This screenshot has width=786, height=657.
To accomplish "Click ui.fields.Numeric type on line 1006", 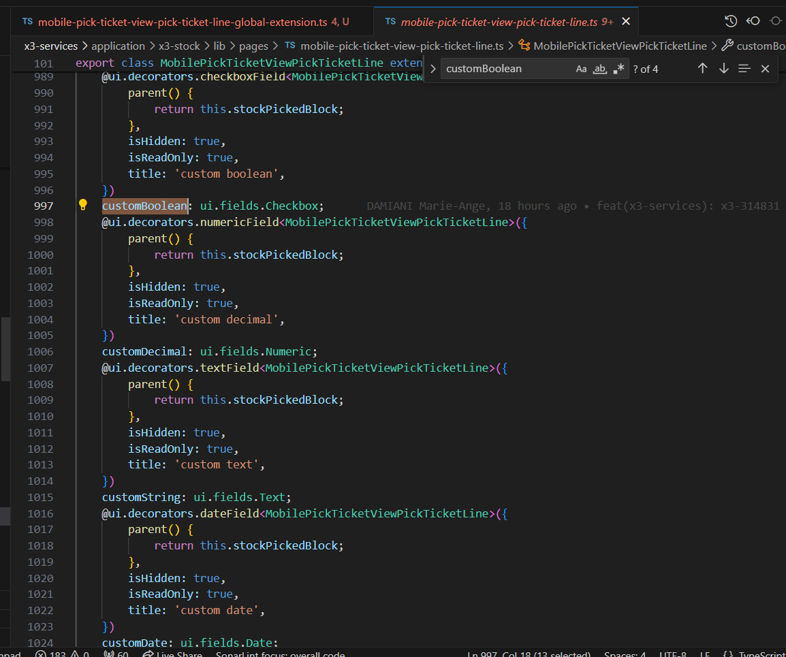I will (255, 352).
